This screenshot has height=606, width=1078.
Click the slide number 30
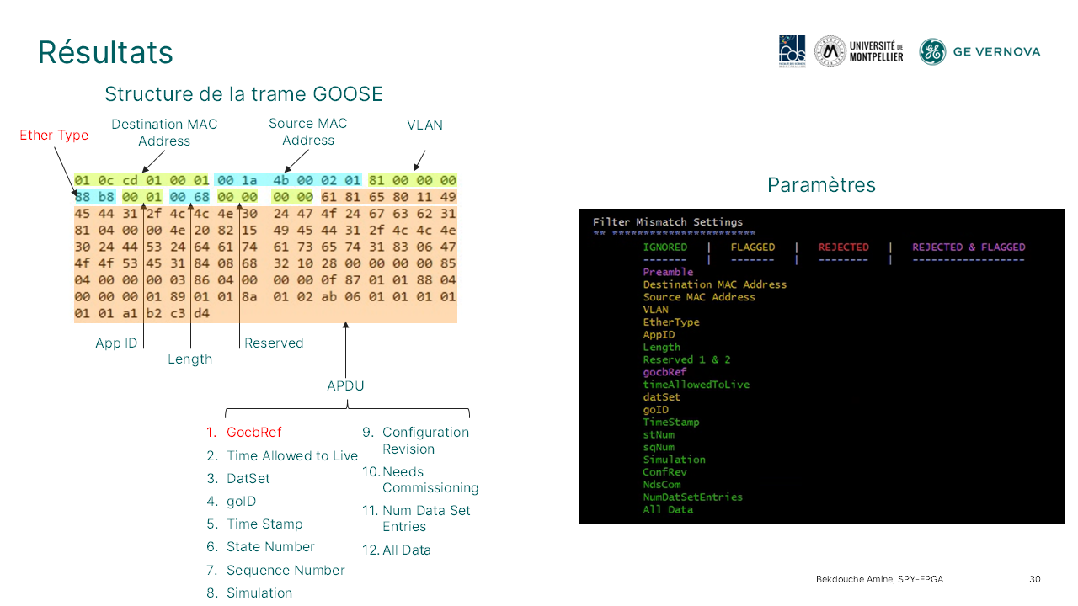tap(1035, 579)
